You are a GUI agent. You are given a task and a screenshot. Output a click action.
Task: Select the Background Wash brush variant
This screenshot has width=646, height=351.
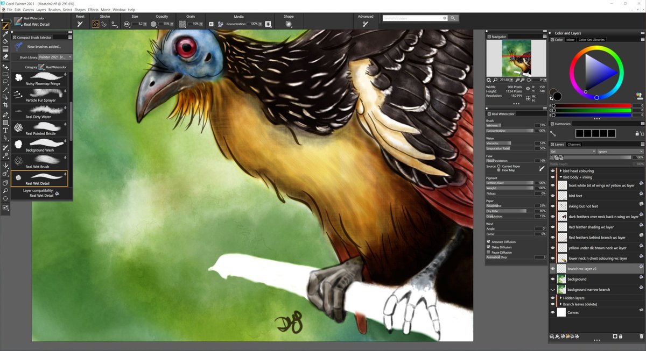(40, 145)
